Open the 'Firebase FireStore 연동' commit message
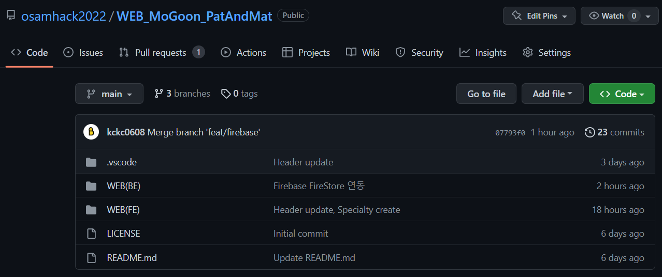Viewport: 662px width, 277px height. [319, 186]
